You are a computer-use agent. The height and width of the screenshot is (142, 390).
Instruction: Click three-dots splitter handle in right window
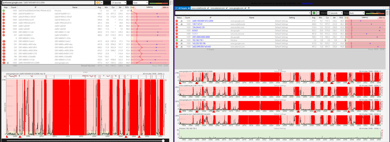280,70
